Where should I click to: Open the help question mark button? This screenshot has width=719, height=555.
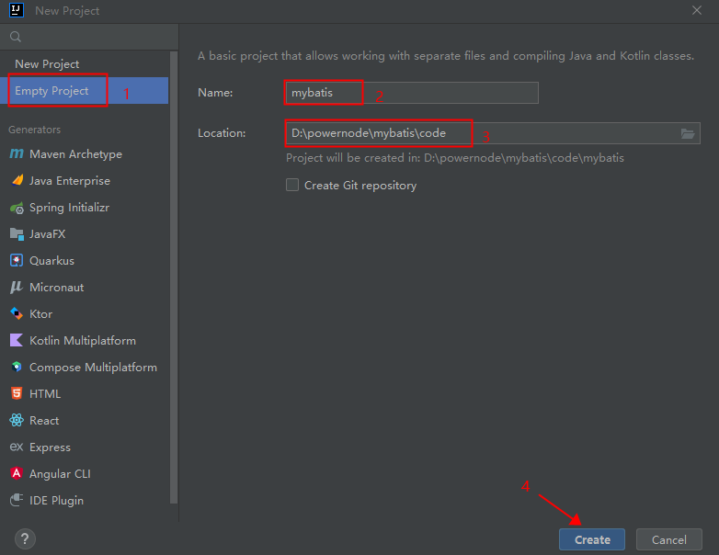click(26, 538)
